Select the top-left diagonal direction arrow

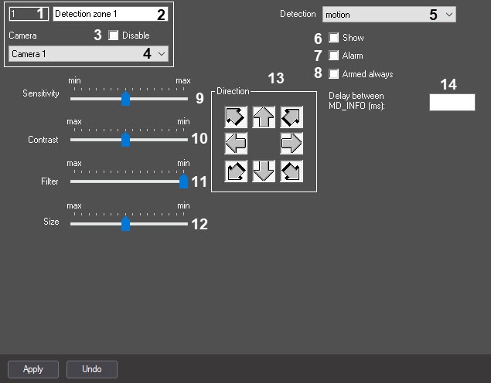coord(236,117)
